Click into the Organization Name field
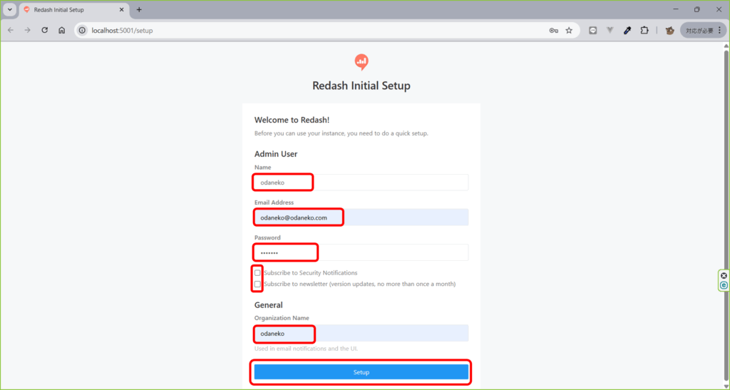 click(x=361, y=334)
